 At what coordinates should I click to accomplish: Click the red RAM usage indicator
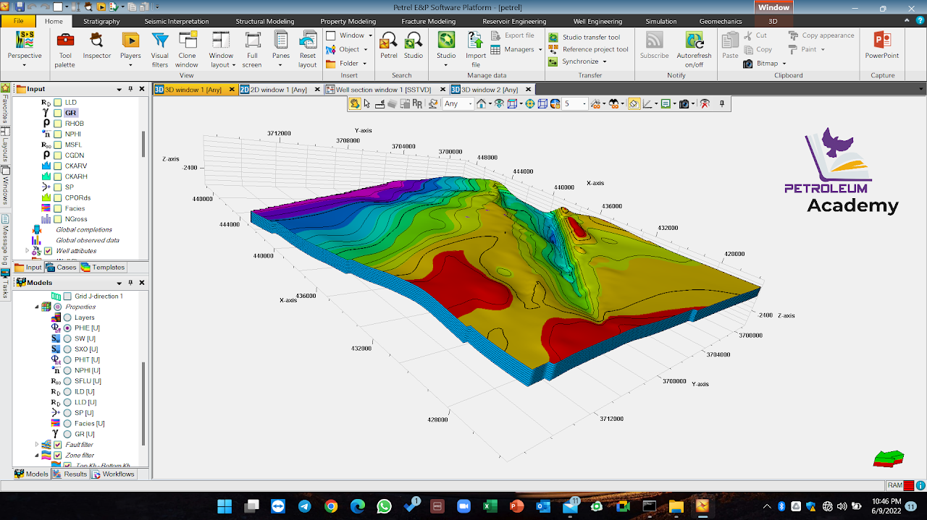click(x=908, y=485)
